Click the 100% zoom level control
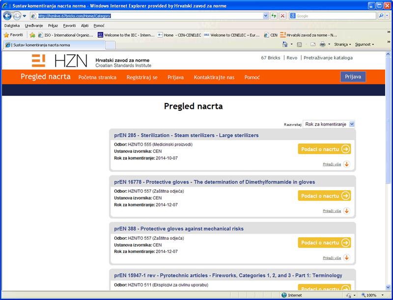The image size is (393, 300). click(369, 295)
